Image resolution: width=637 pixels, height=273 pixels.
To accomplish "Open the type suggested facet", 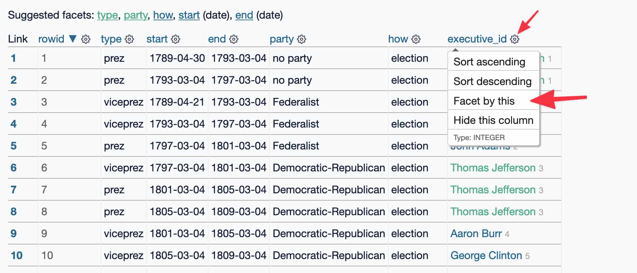I will (x=107, y=15).
